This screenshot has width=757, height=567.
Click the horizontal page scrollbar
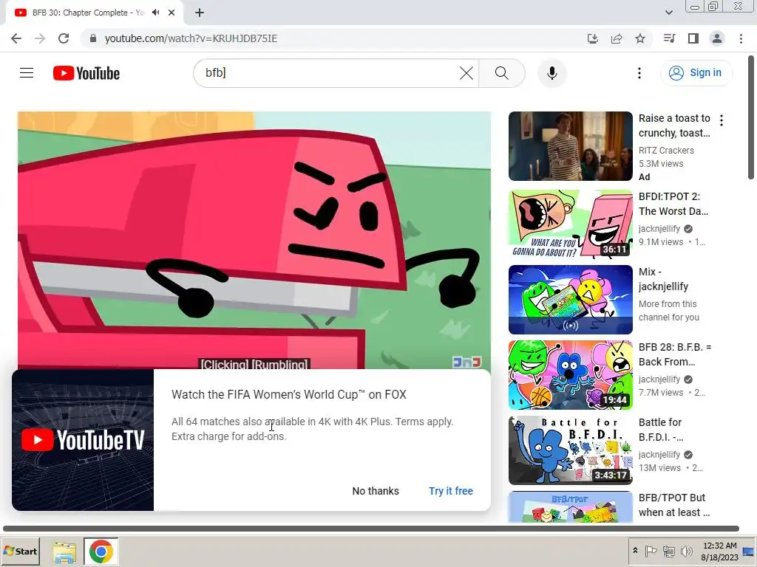tap(371, 529)
